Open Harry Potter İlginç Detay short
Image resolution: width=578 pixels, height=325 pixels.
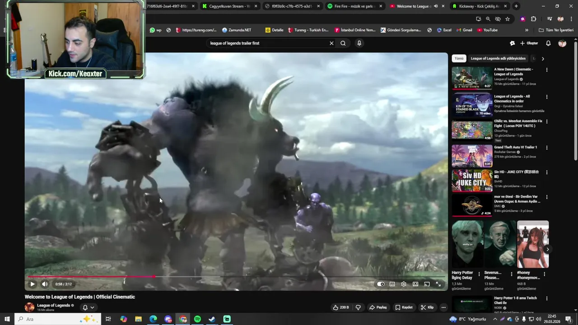[x=467, y=244]
